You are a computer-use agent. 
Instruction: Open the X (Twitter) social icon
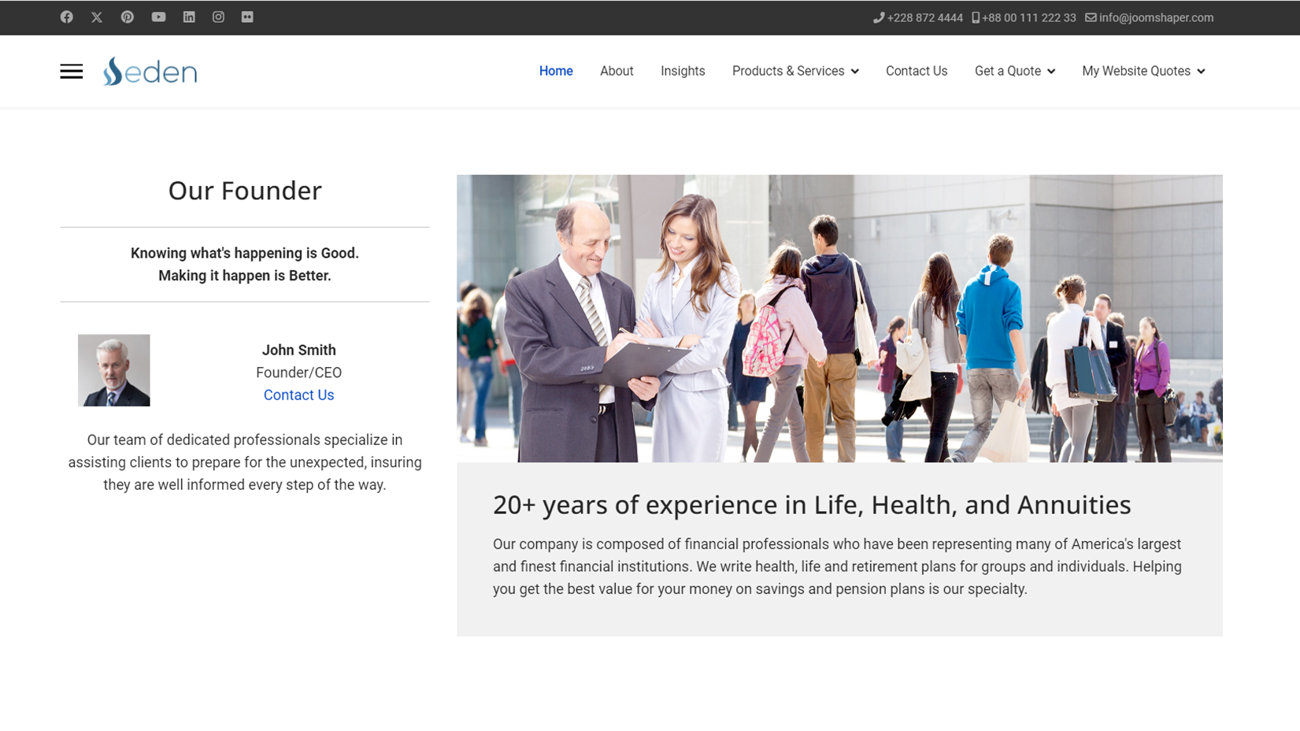point(97,17)
